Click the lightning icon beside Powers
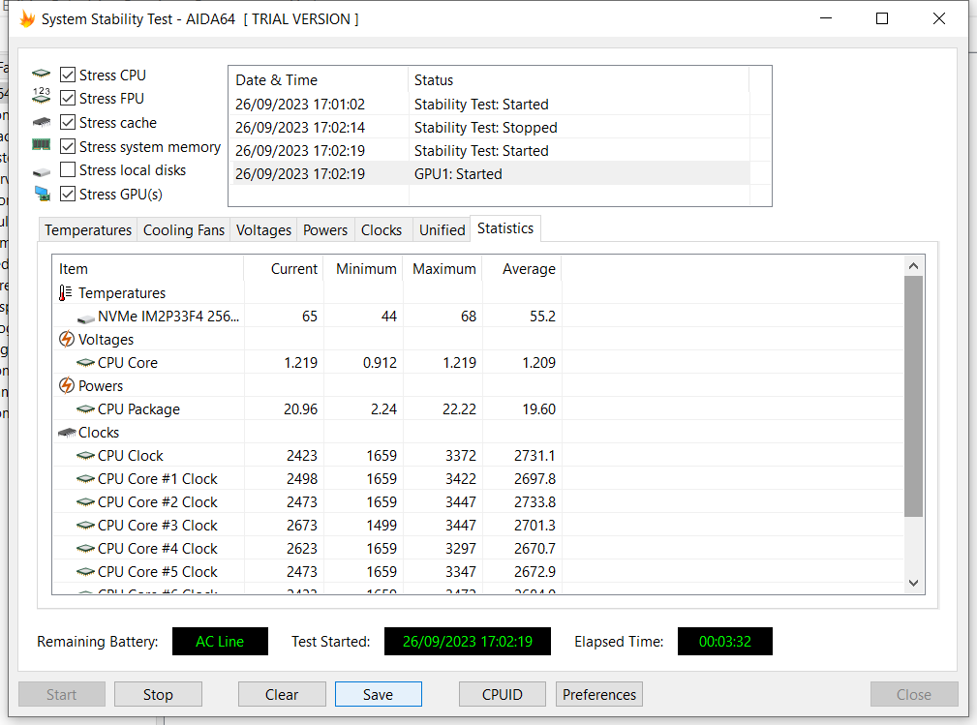 (x=67, y=385)
